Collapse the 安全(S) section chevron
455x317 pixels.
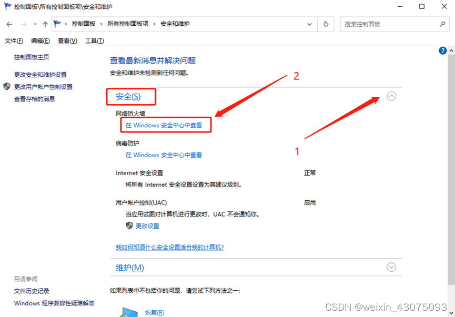click(391, 96)
